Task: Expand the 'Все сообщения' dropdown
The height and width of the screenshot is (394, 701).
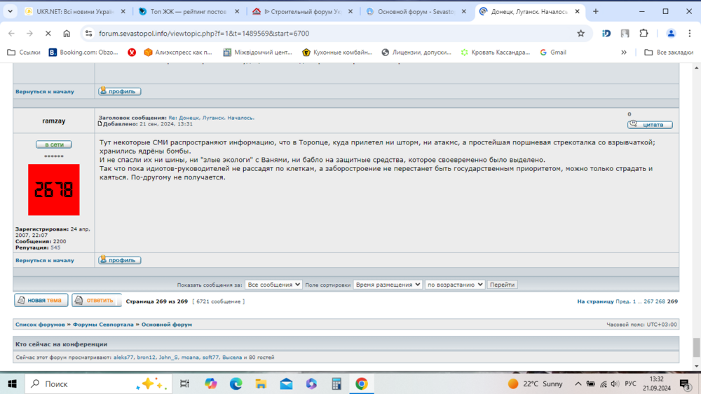Action: 273,285
